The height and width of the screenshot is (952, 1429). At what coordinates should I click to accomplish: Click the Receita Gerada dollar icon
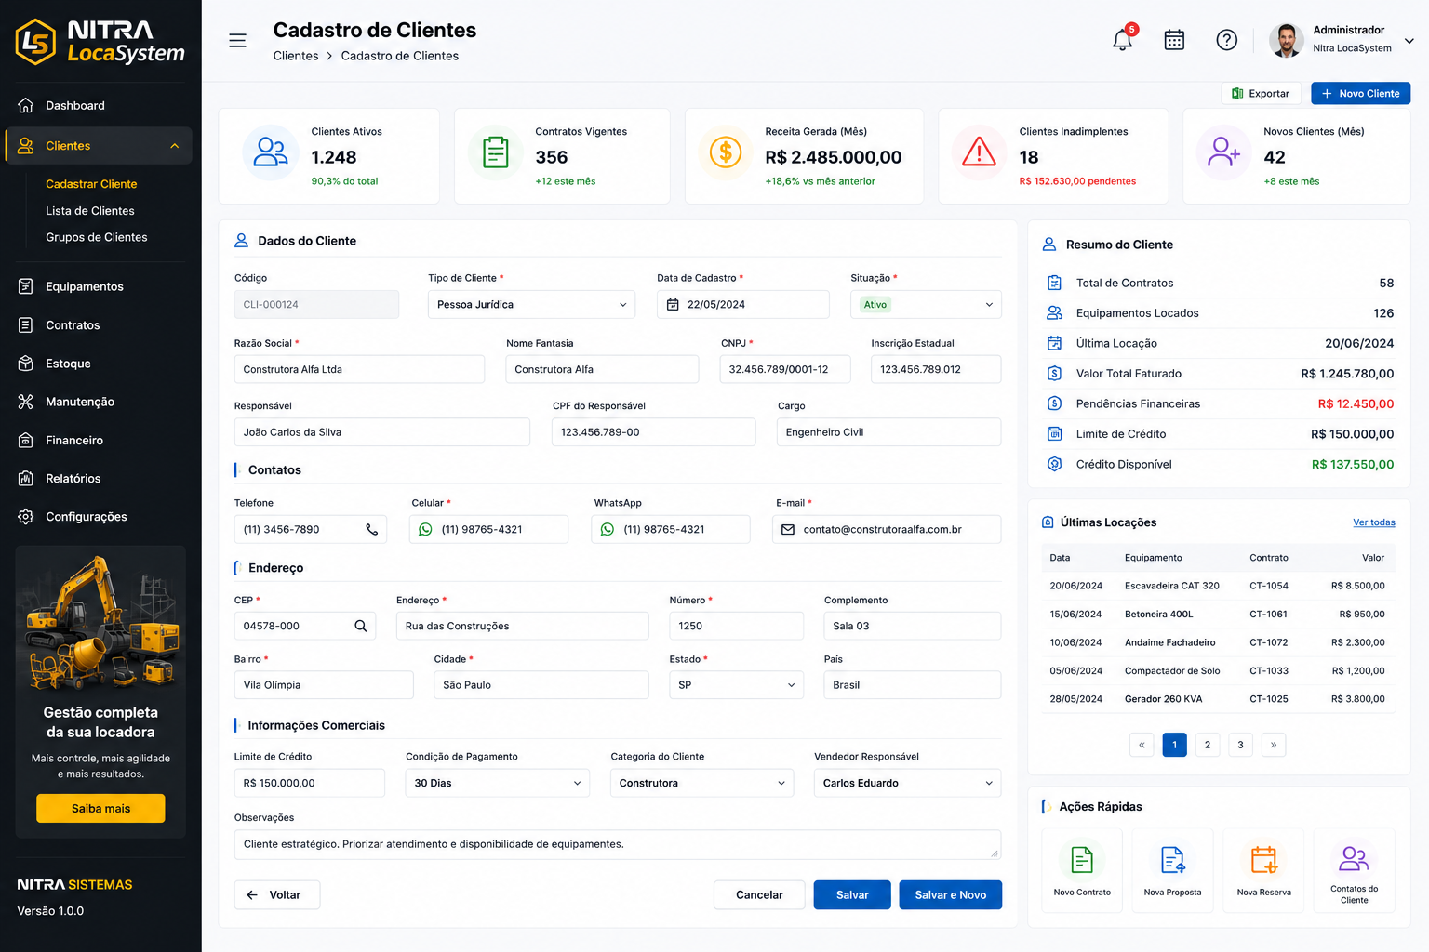point(726,152)
